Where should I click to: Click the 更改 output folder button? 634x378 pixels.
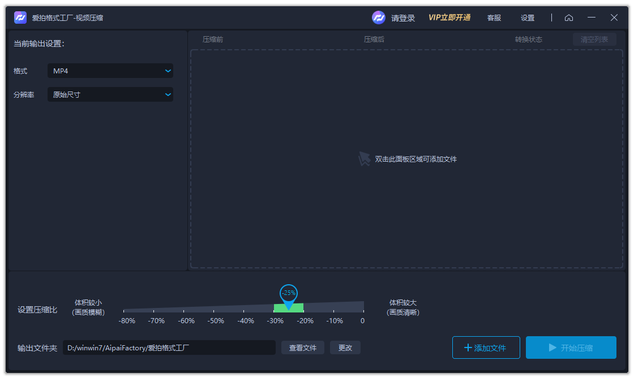[x=345, y=347]
